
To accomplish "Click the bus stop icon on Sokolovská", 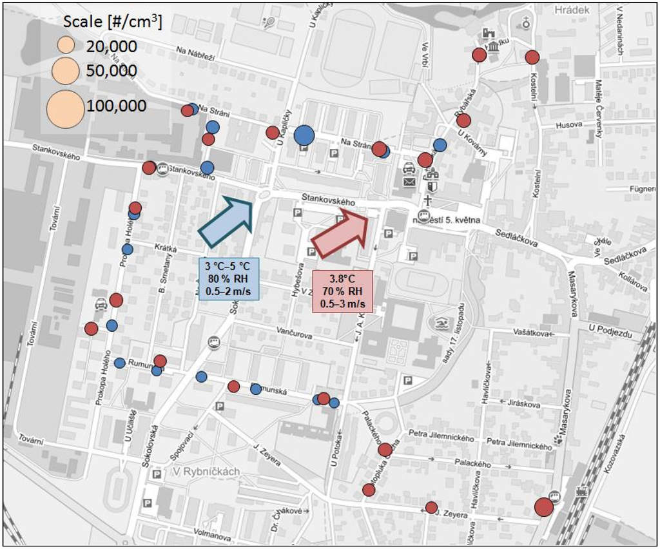I will (214, 343).
